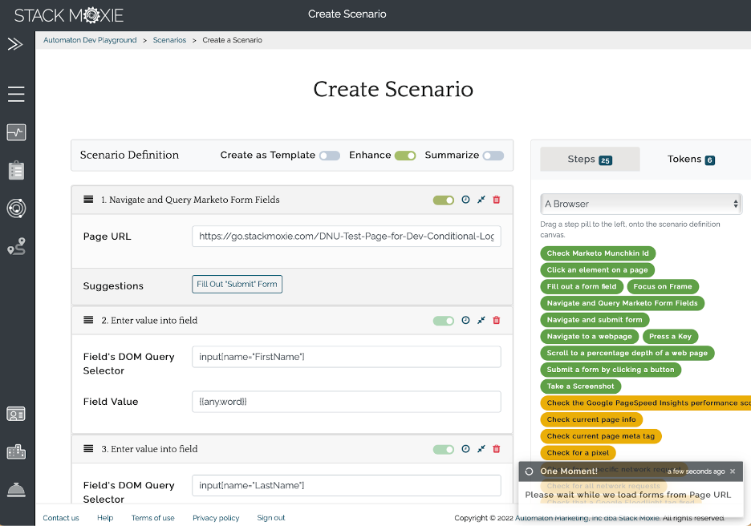
Task: Select Check Marketo Munchkin Id pill
Action: click(x=598, y=253)
